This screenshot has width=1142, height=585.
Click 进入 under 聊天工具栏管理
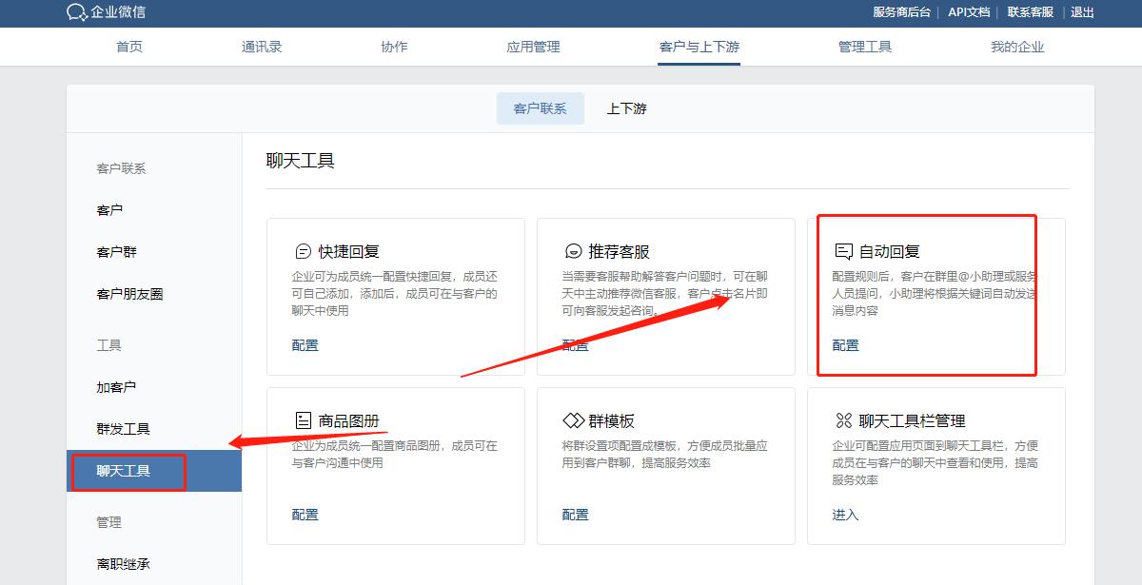point(844,515)
